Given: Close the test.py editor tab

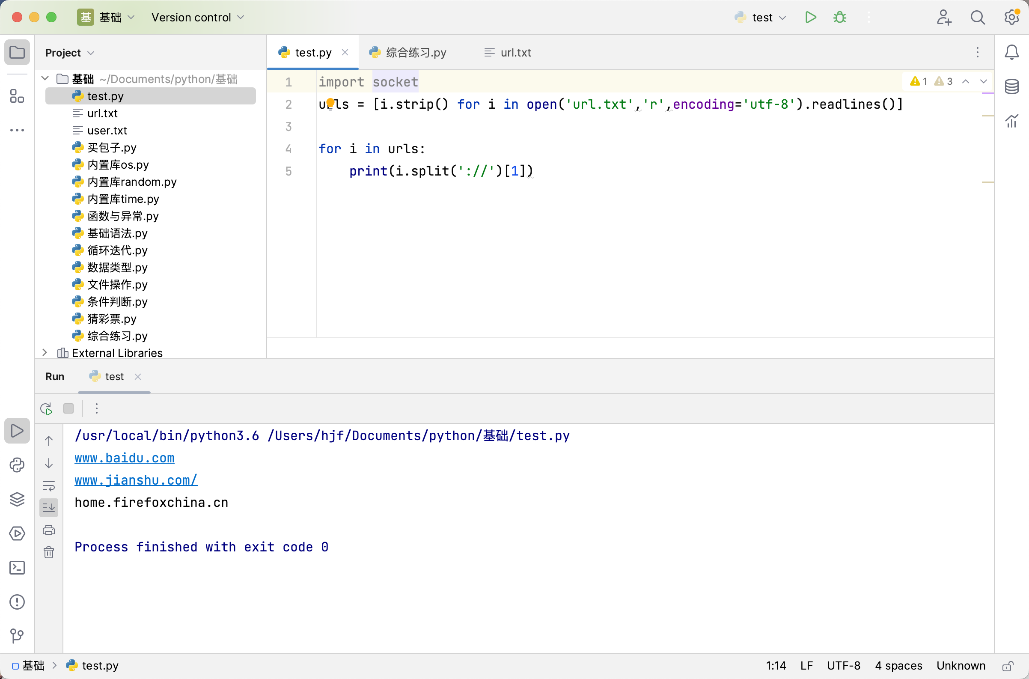Looking at the screenshot, I should click(x=345, y=52).
